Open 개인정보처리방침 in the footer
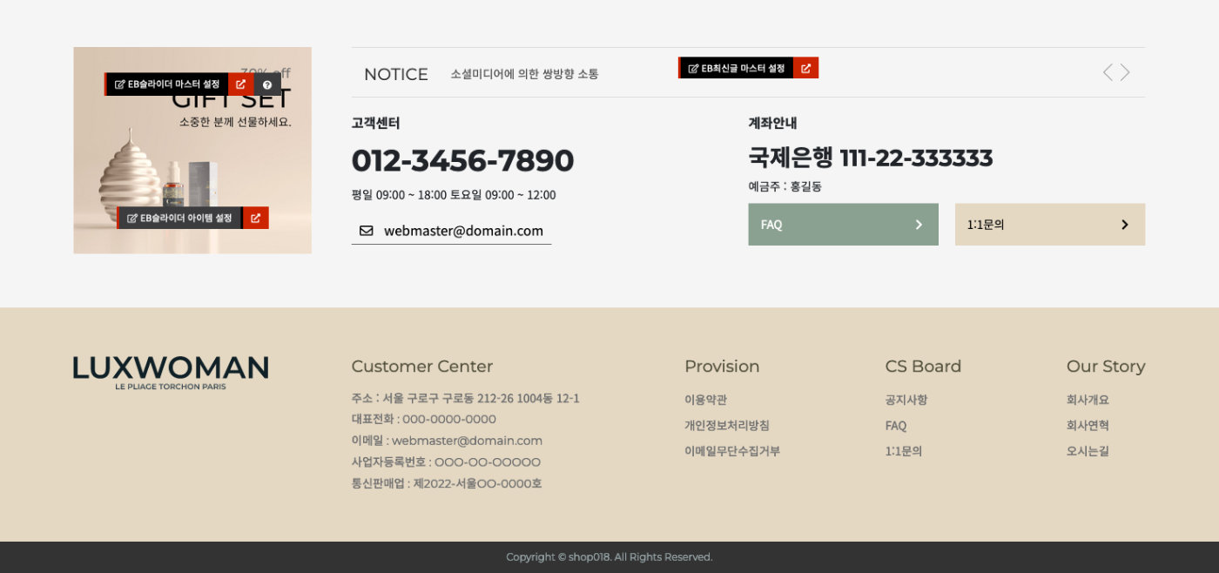This screenshot has height=573, width=1219. pos(726,426)
